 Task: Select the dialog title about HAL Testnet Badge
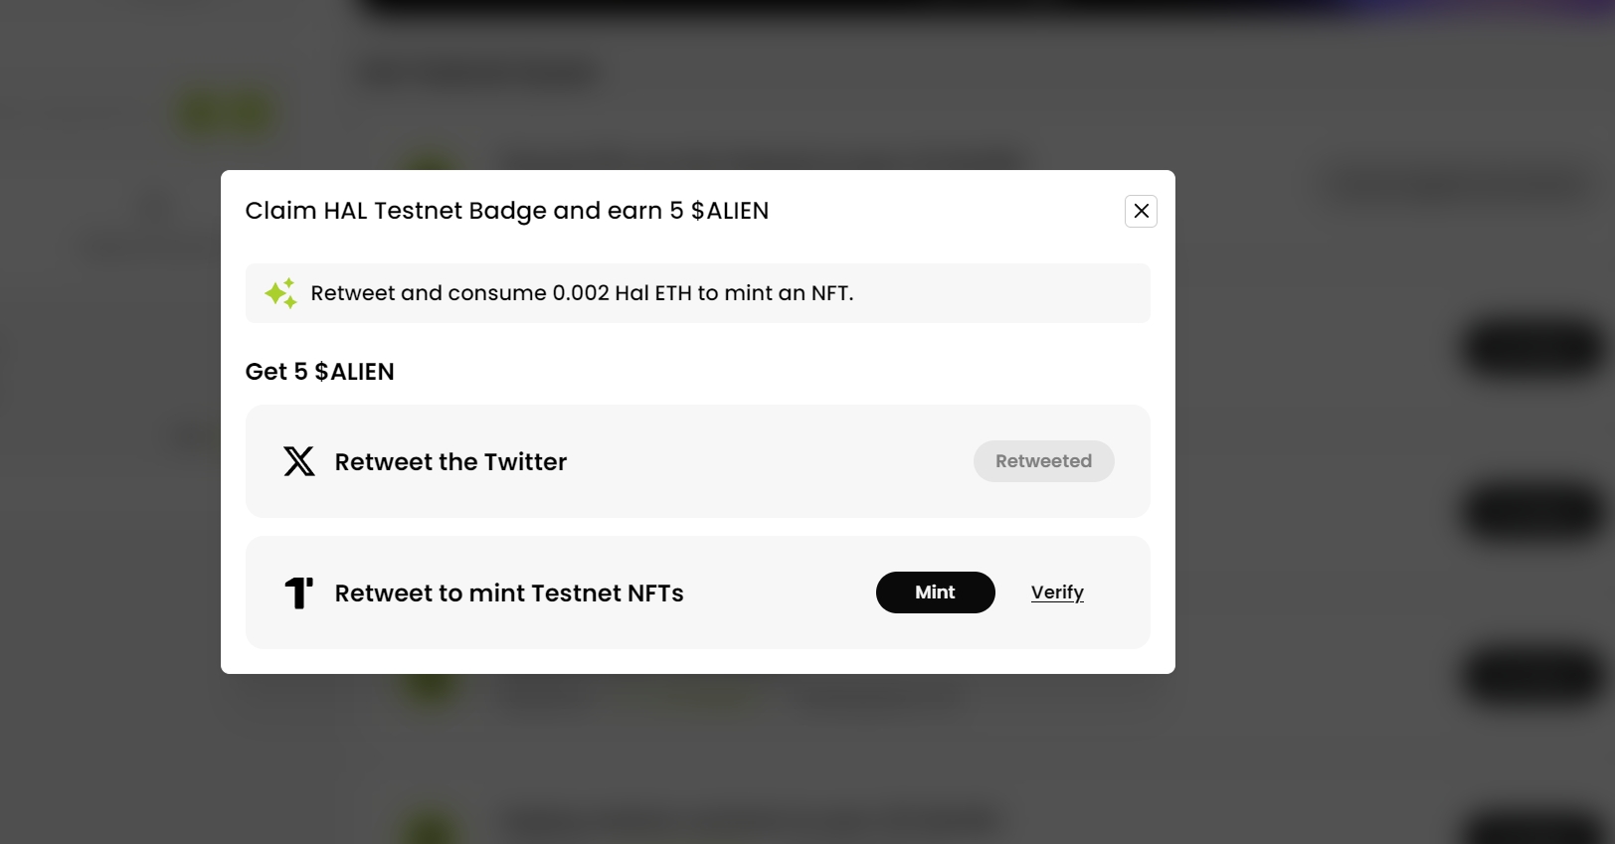(507, 211)
